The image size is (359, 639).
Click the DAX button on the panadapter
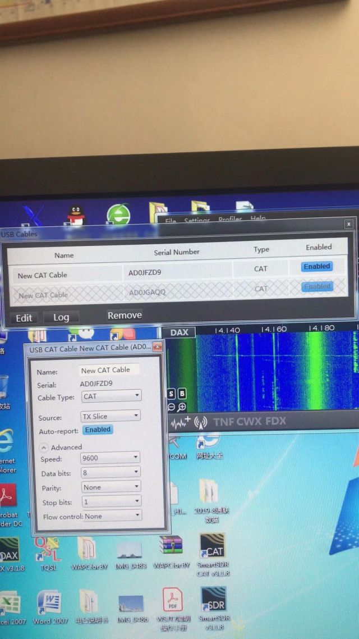179,332
